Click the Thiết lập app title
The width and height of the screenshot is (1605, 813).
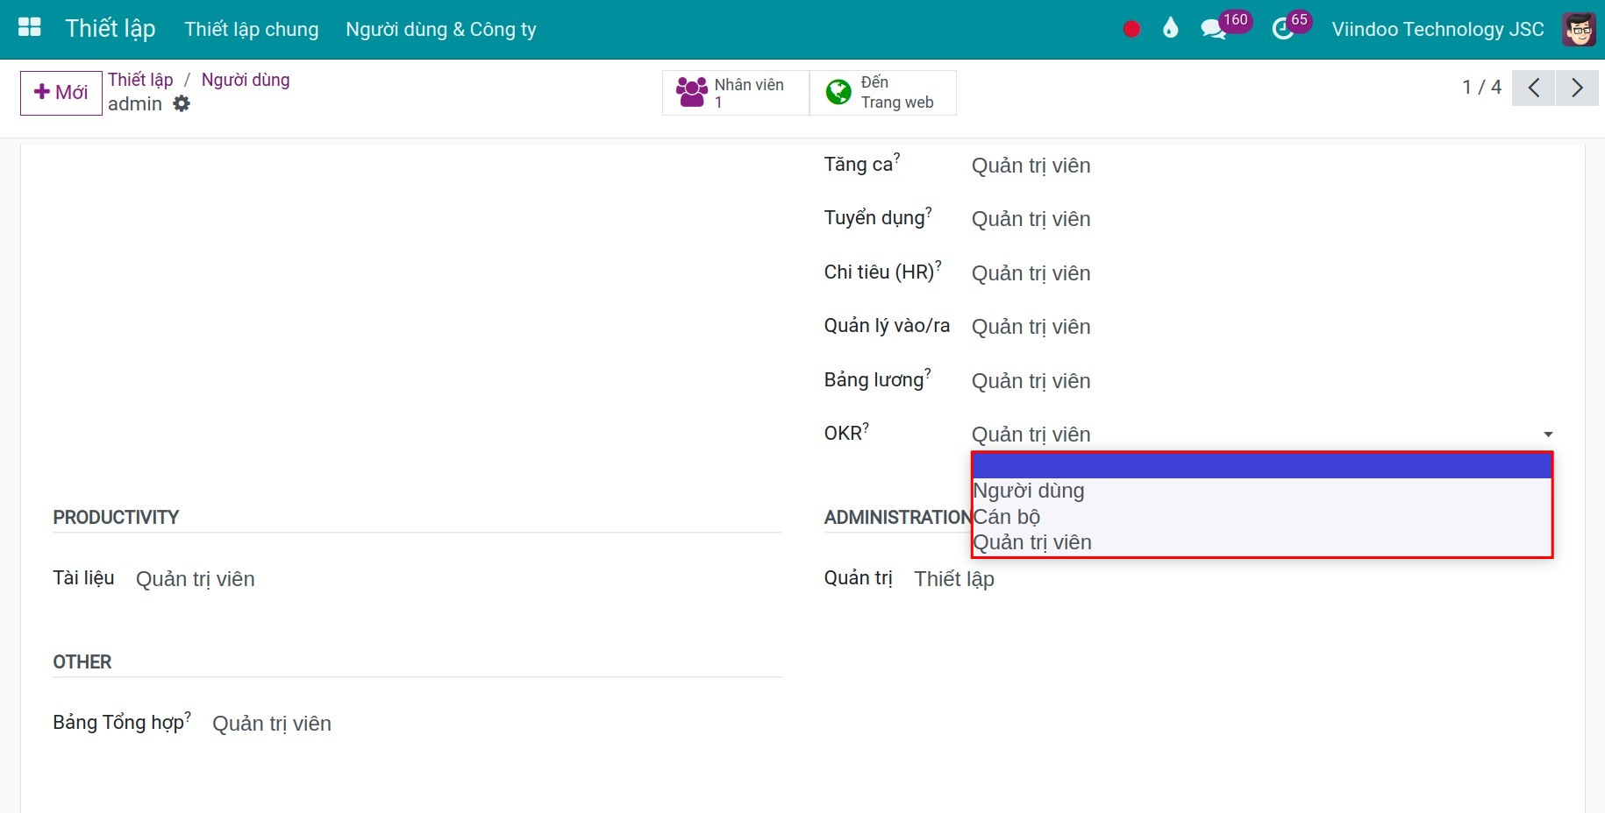coord(111,29)
